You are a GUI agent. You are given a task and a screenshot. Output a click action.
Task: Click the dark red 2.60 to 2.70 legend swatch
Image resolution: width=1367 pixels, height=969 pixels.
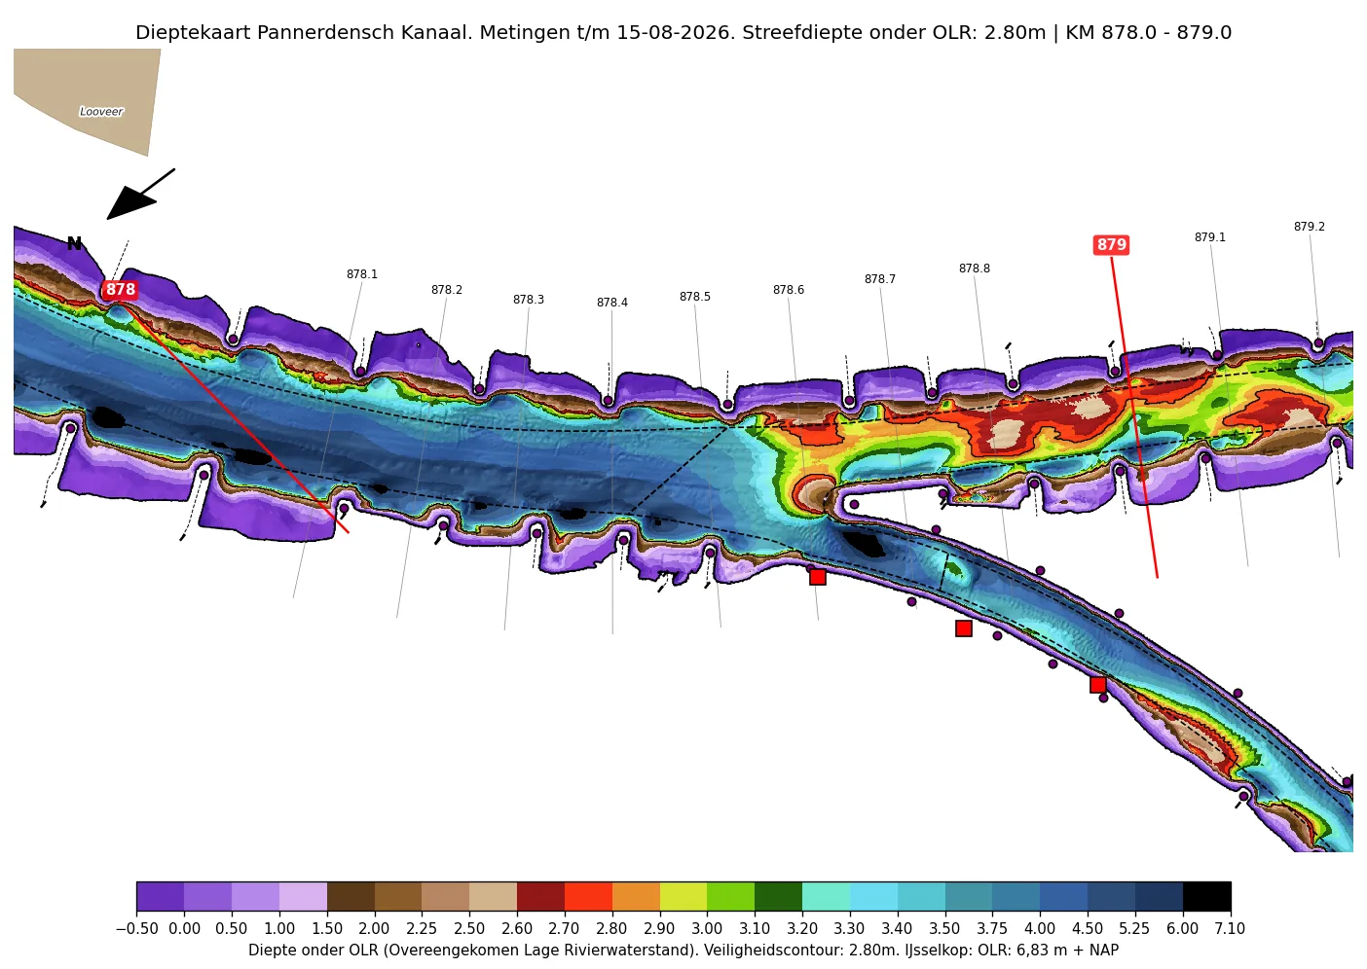[540, 896]
